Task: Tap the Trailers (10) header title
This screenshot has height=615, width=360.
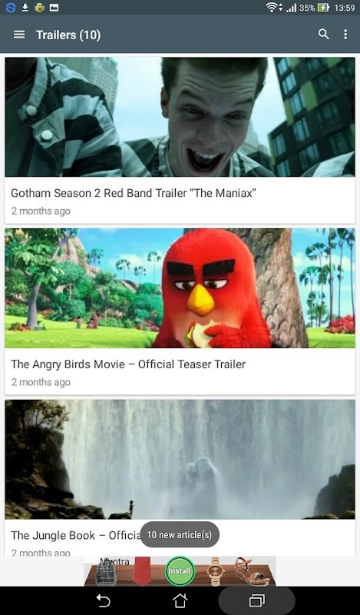Action: tap(68, 35)
